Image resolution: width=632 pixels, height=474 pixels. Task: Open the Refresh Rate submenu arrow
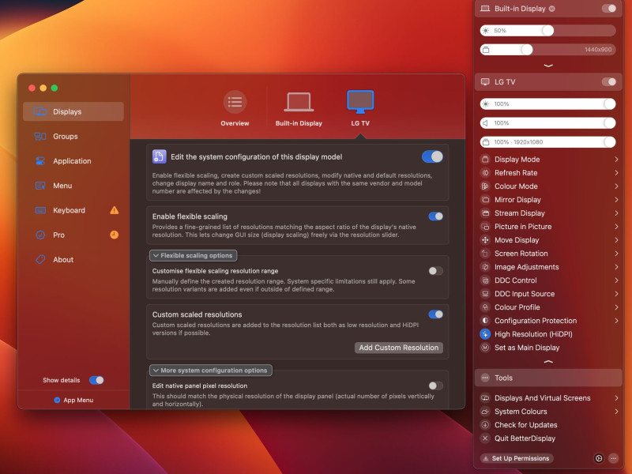pos(617,173)
